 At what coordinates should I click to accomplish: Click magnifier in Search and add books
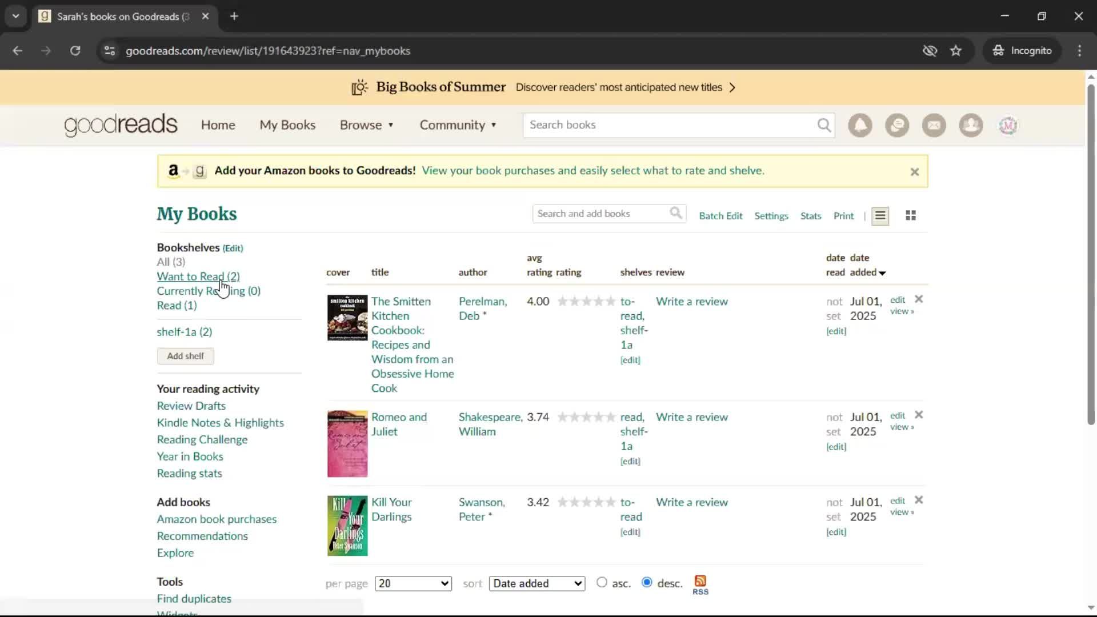point(676,213)
